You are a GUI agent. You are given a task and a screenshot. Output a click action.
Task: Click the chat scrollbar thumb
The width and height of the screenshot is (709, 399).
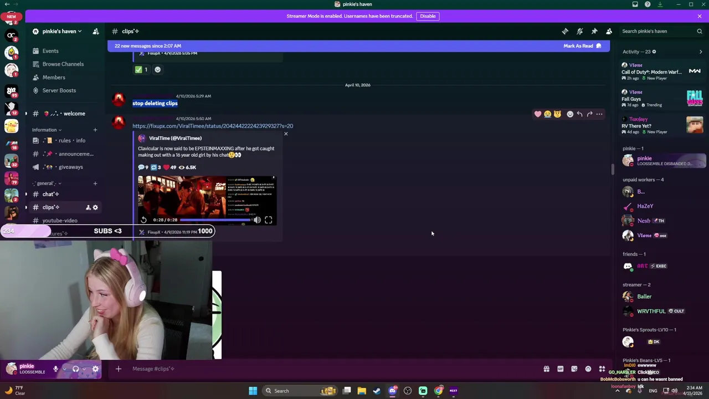pyautogui.click(x=613, y=170)
